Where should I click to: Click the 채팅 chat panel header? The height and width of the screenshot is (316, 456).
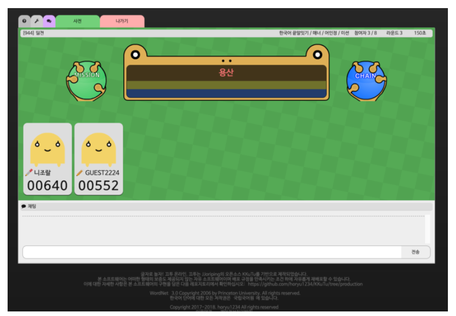(227, 206)
